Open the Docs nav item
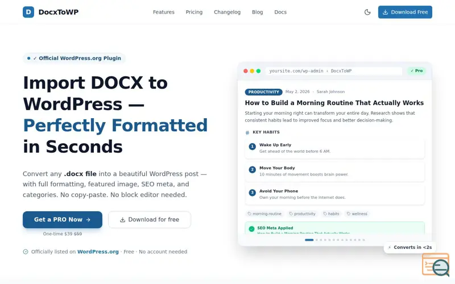This screenshot has width=455, height=284. pos(280,12)
